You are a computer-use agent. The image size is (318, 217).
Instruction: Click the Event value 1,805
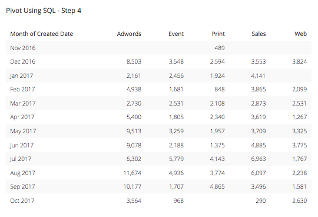pyautogui.click(x=177, y=117)
